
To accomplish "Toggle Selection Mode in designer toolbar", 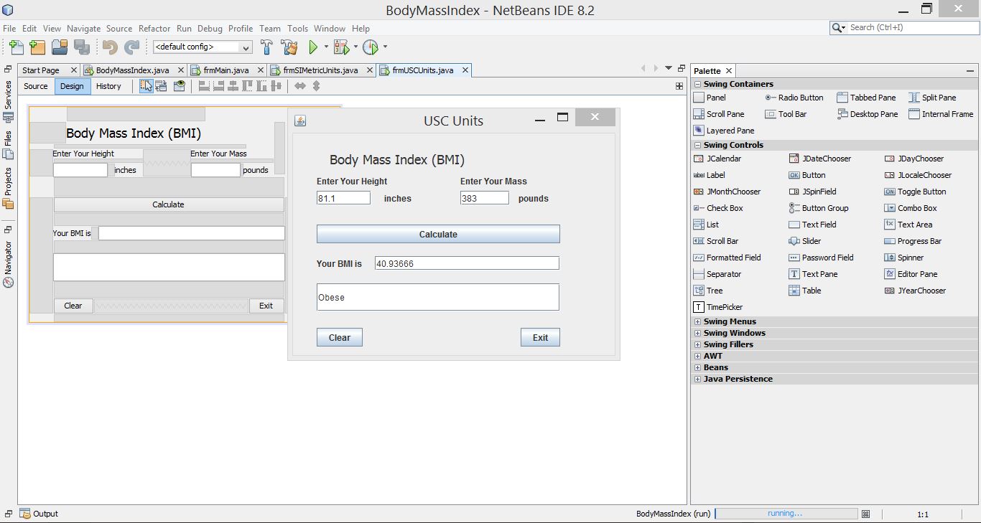I will [147, 86].
